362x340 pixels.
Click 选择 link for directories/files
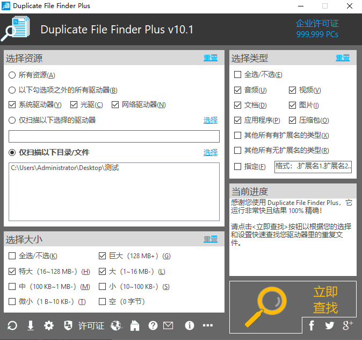point(211,152)
